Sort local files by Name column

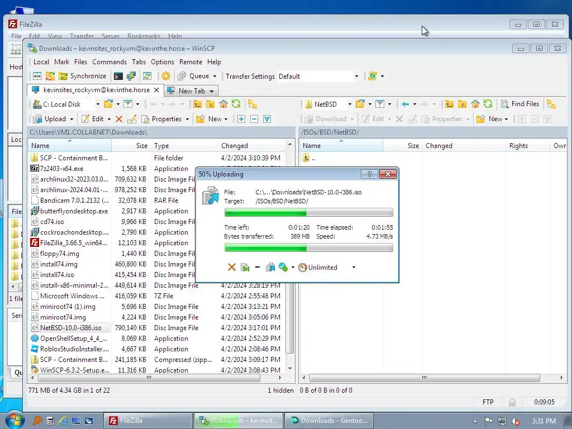(70, 146)
